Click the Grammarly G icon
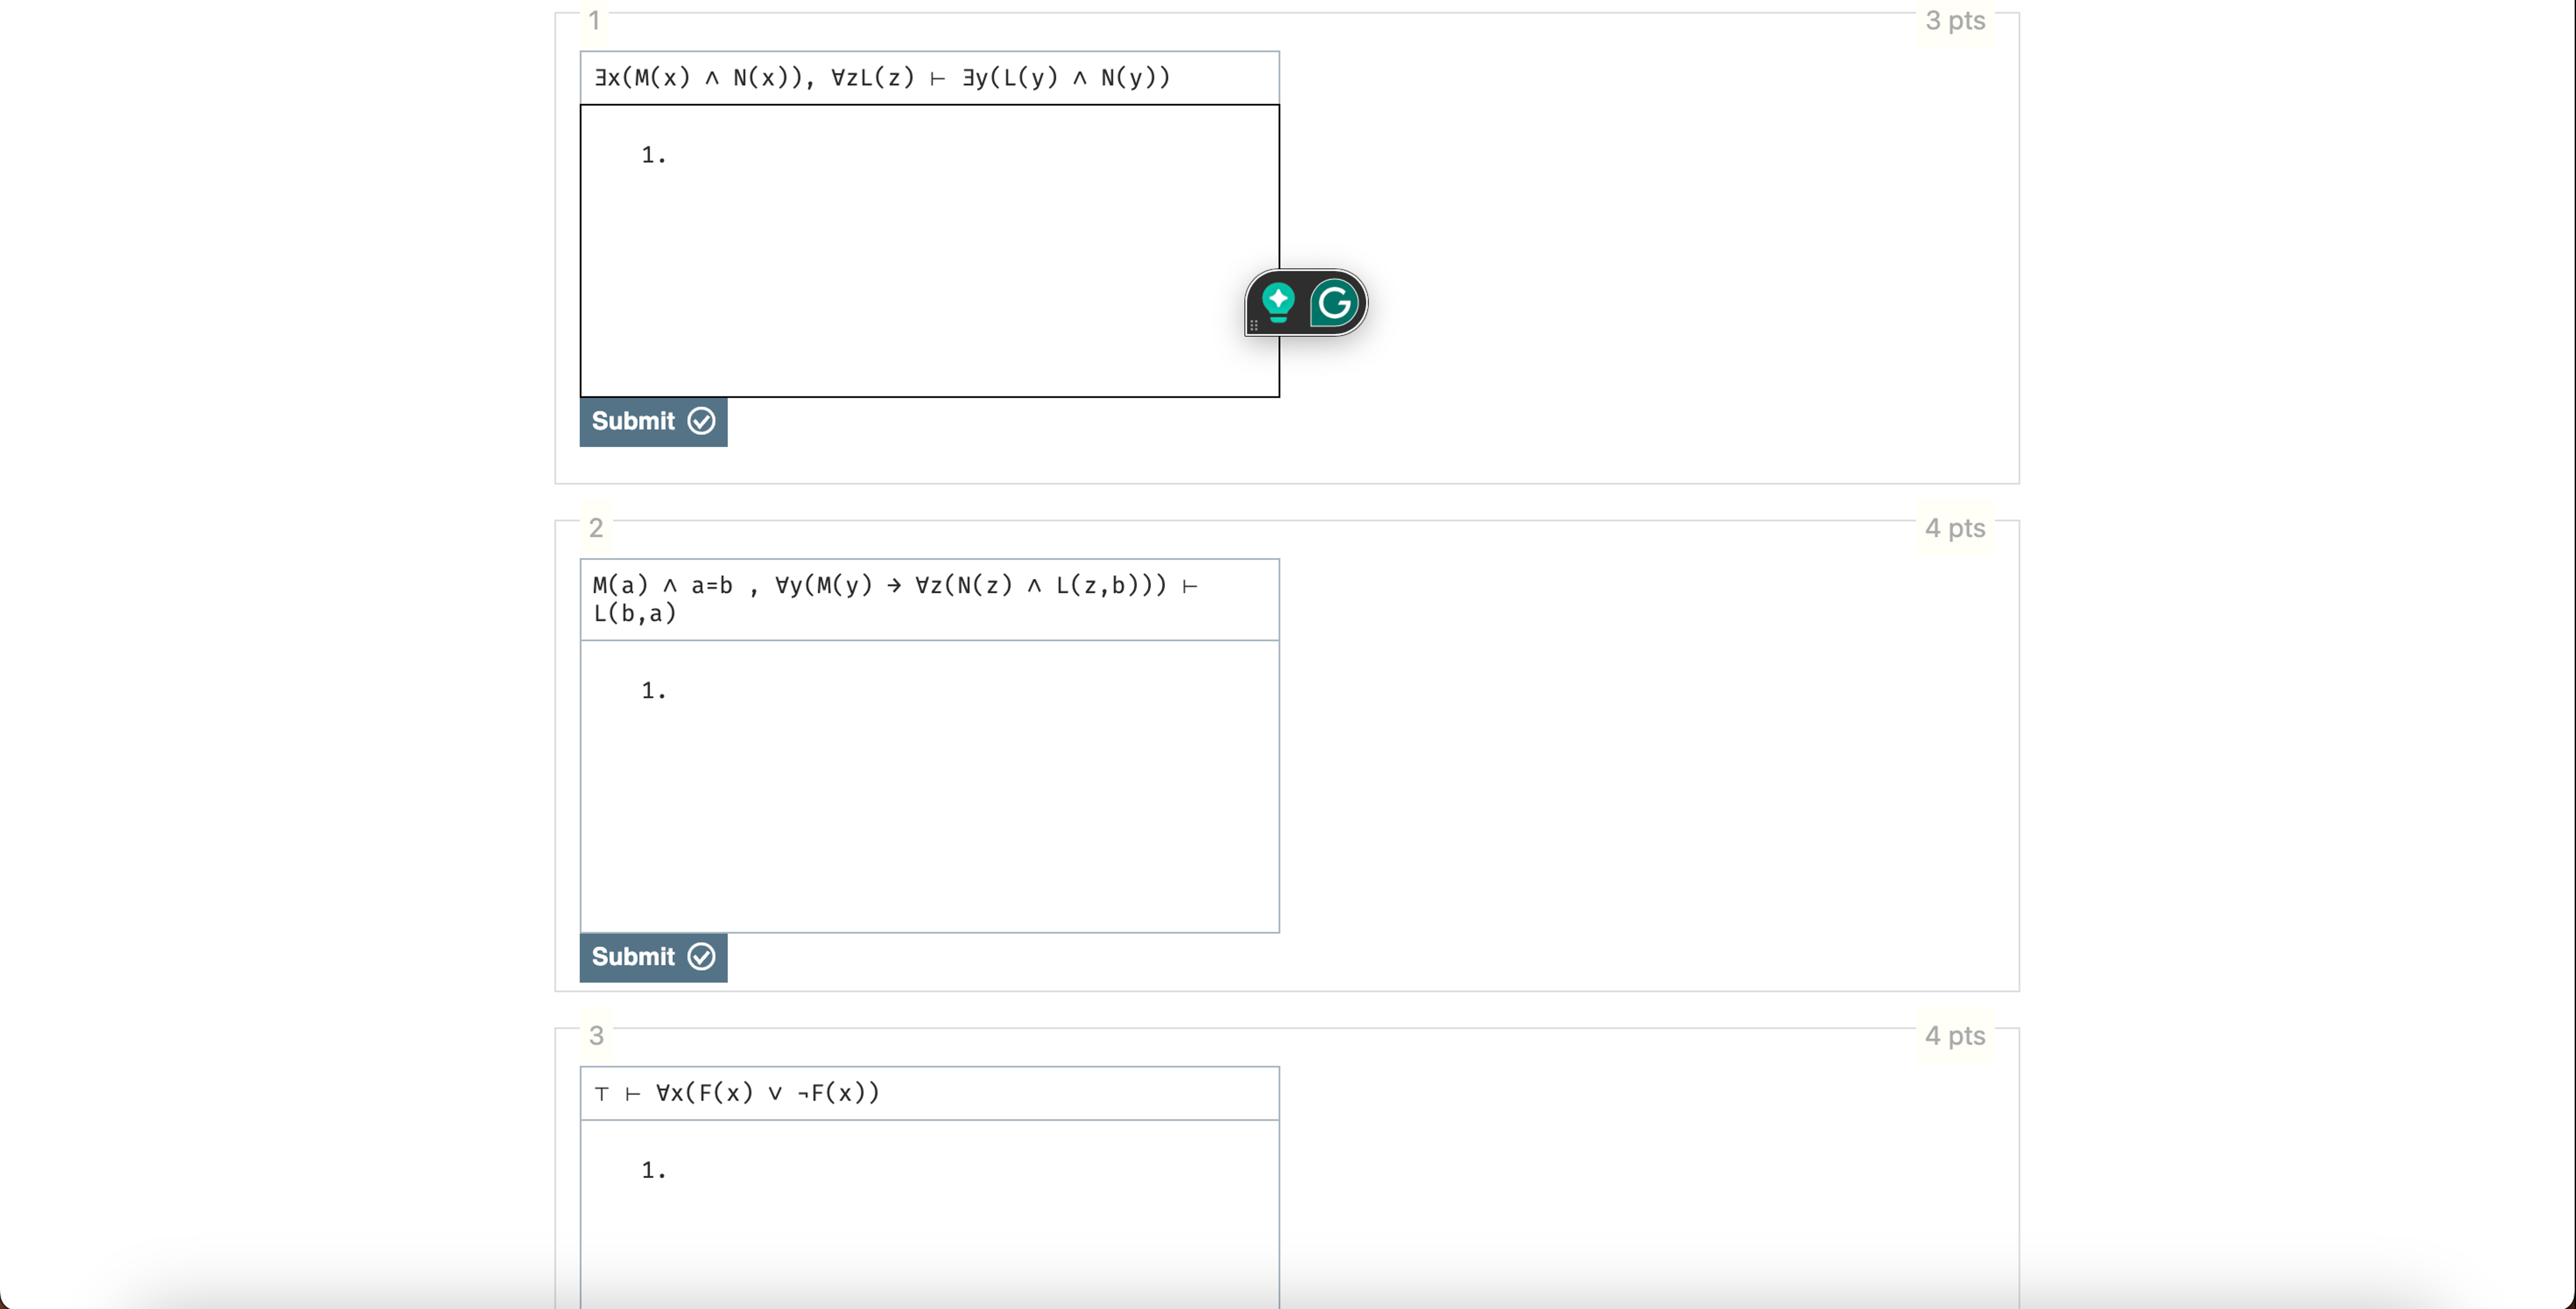This screenshot has height=1309, width=2576. pos(1335,304)
